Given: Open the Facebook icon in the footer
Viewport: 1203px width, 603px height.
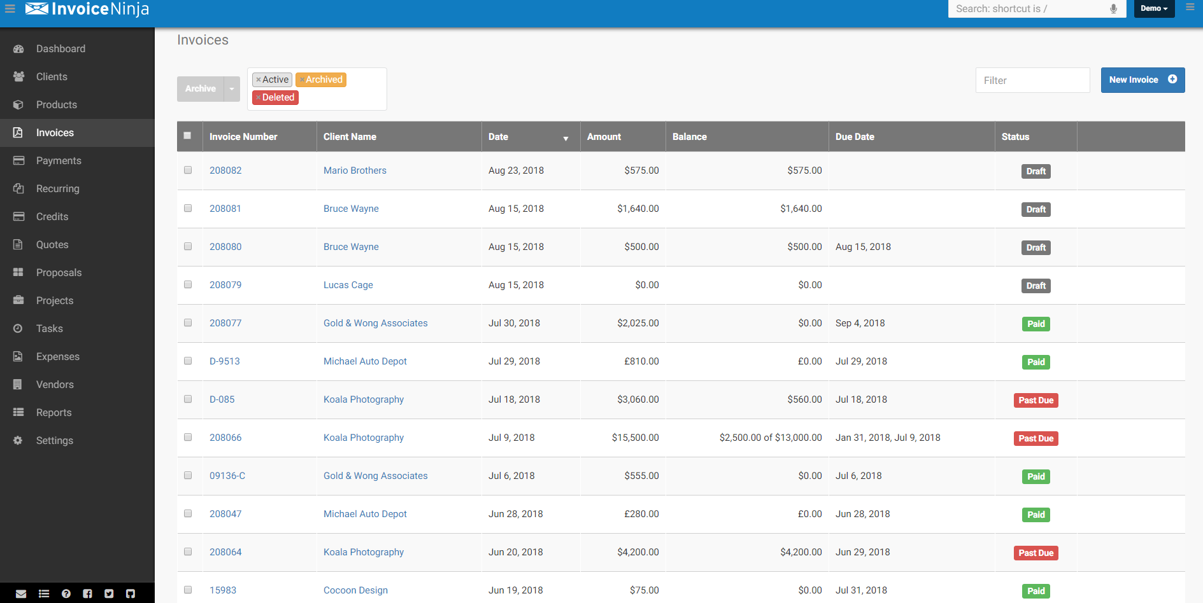Looking at the screenshot, I should [x=88, y=593].
